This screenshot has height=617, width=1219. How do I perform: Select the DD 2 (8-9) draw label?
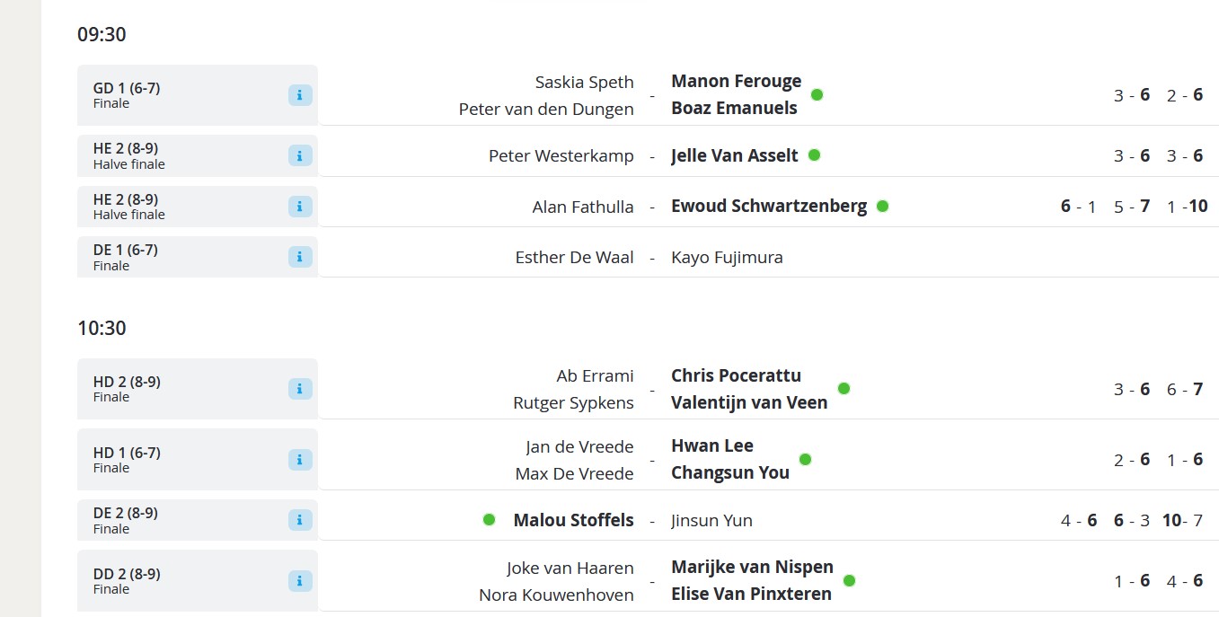(x=126, y=573)
